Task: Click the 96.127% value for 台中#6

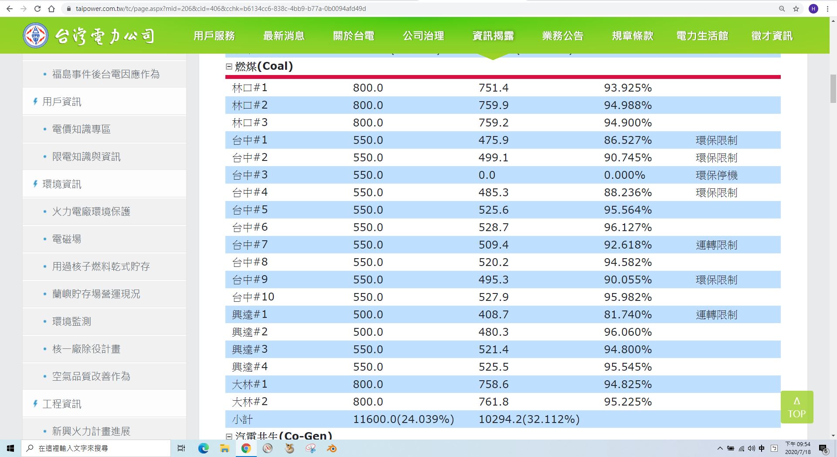Action: (x=628, y=227)
